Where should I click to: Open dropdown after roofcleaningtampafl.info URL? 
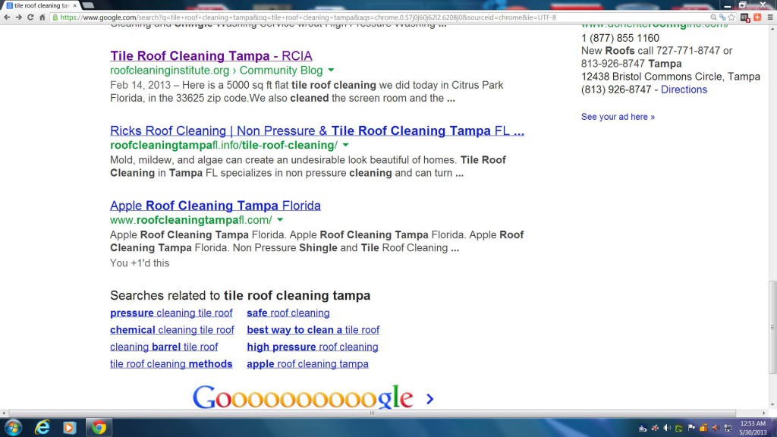[346, 145]
